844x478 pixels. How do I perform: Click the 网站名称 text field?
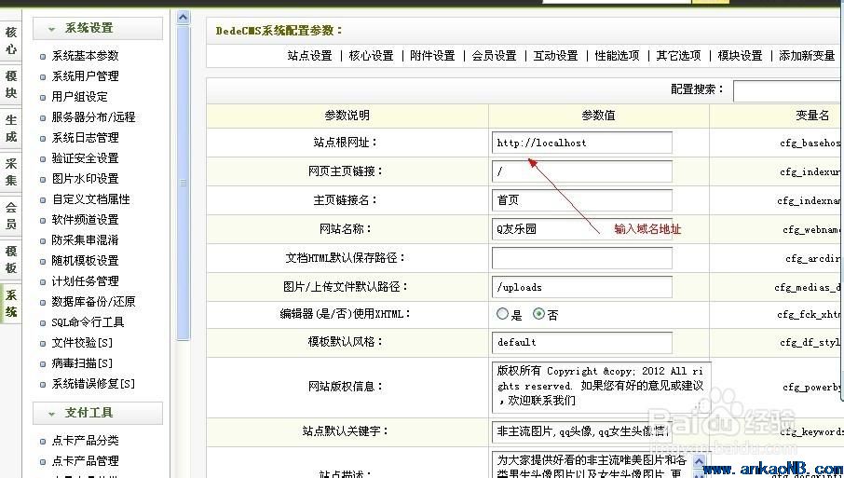pos(582,228)
